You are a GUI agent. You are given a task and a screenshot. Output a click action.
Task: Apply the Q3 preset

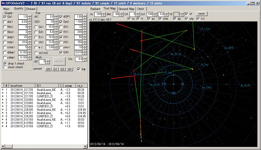click(x=70, y=69)
